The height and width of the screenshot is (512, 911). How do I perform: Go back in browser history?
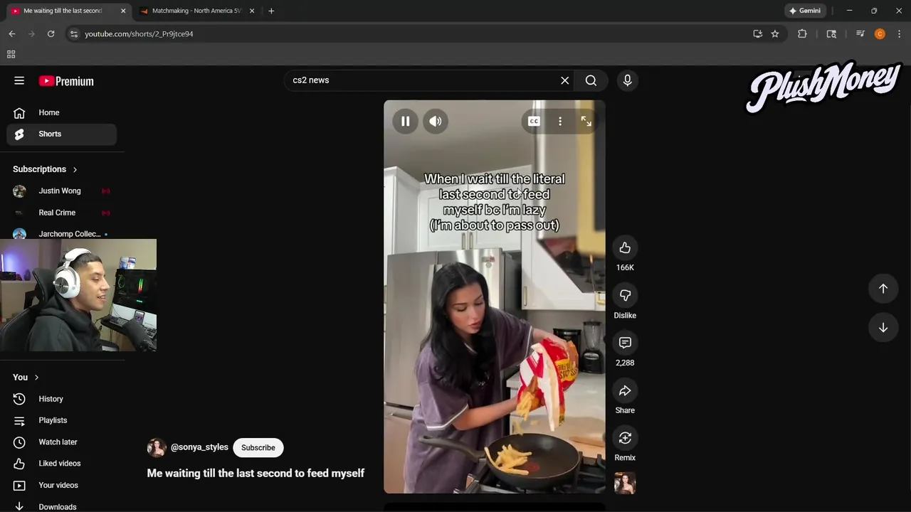(x=12, y=33)
